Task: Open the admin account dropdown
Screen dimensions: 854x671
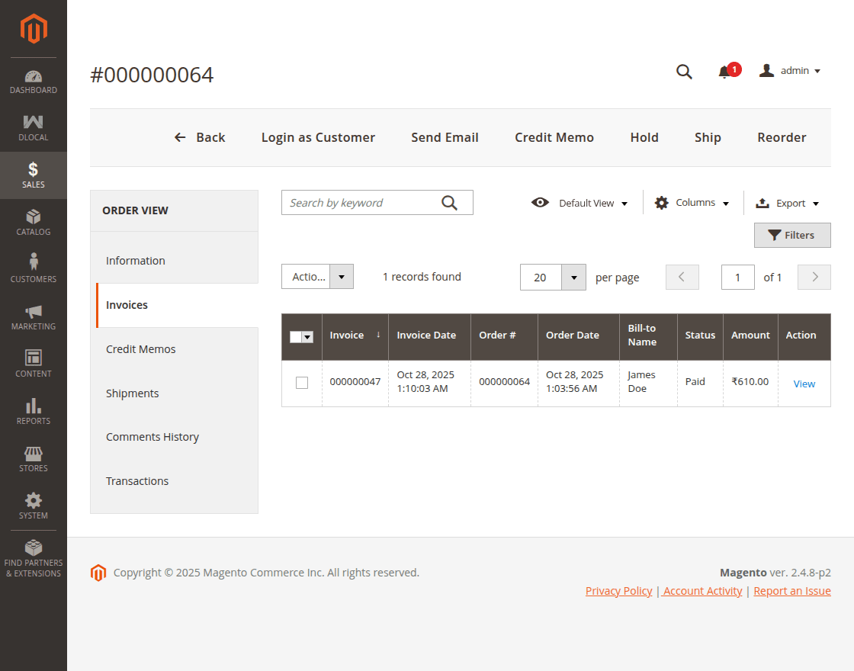Action: point(790,70)
